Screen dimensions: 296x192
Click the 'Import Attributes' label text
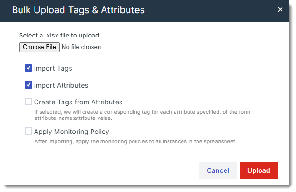click(x=61, y=85)
